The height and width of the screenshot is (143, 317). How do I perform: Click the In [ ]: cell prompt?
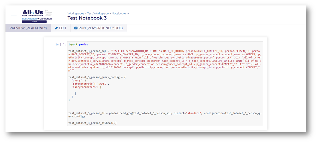pos(61,44)
